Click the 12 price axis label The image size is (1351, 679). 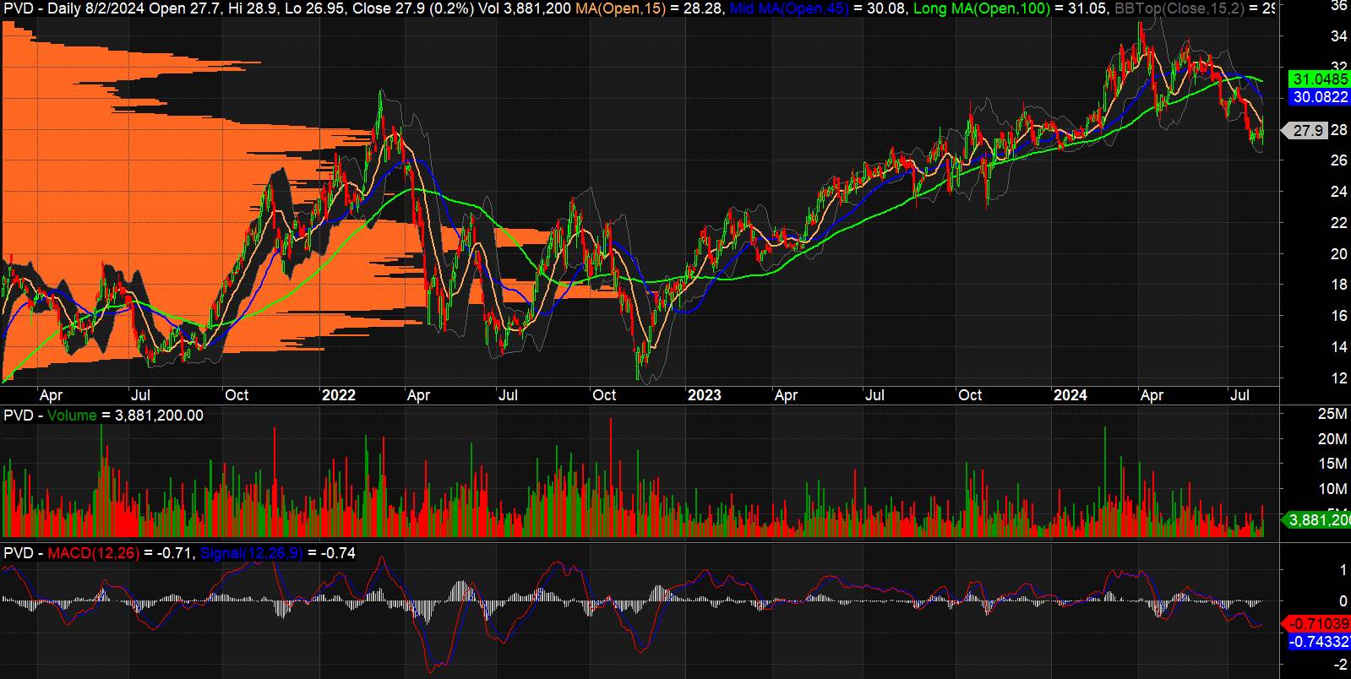click(1339, 378)
